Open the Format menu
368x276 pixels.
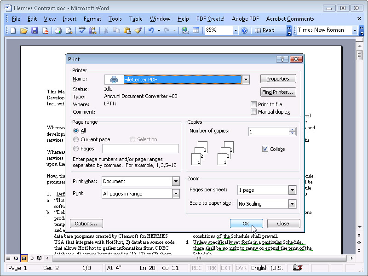click(92, 19)
